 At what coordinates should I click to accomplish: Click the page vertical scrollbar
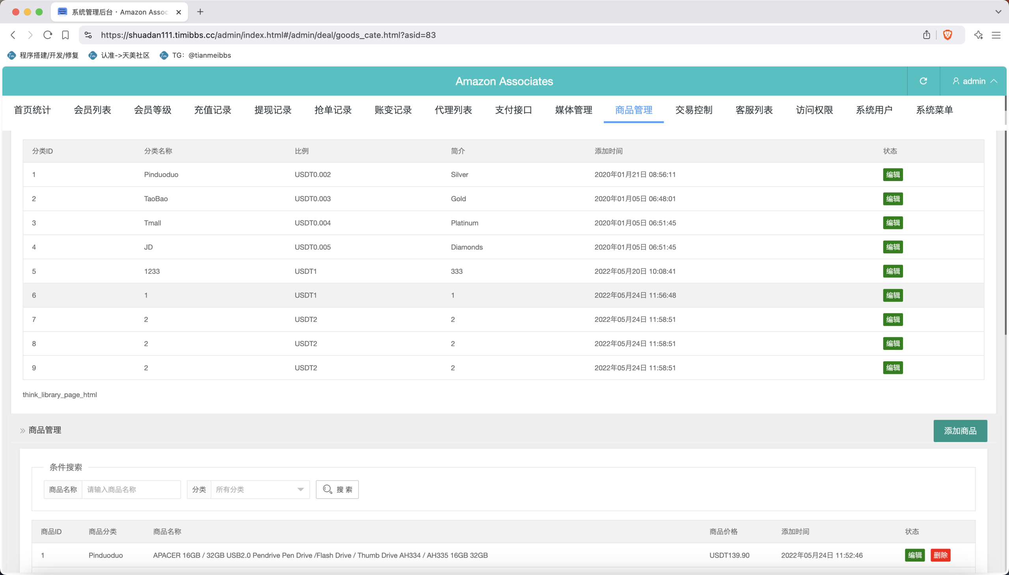(1006, 233)
